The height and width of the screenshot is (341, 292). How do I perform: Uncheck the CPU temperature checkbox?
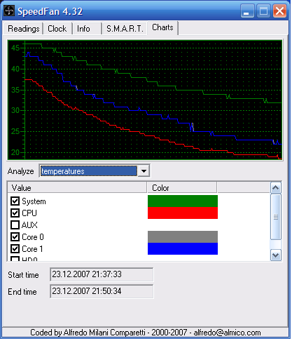pyautogui.click(x=15, y=213)
